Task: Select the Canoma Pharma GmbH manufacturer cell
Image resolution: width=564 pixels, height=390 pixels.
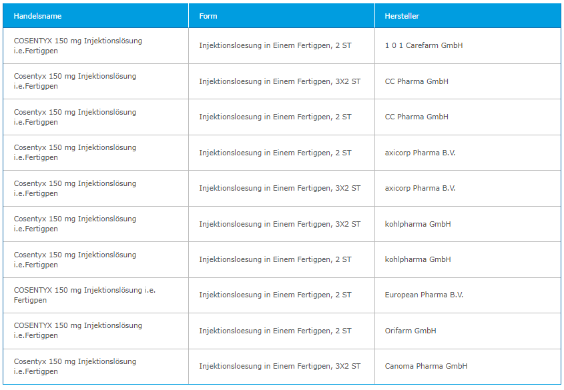Action: 426,367
